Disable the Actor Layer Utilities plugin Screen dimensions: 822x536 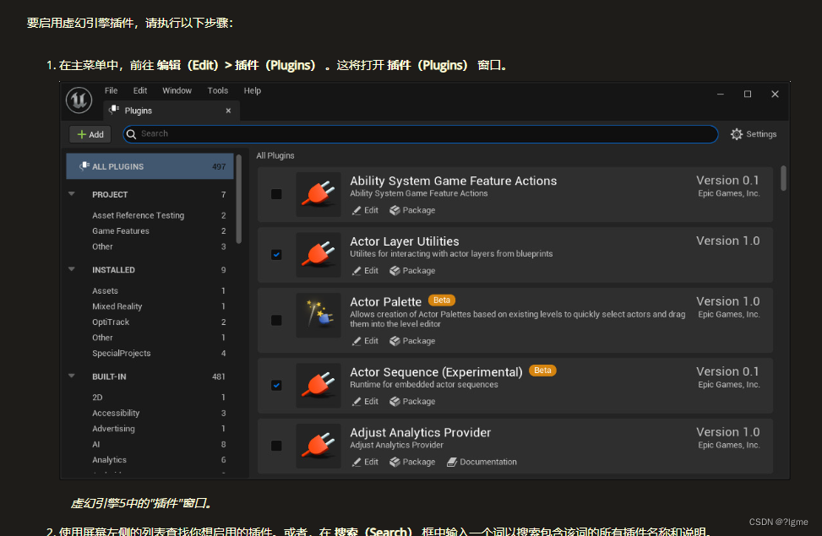click(276, 253)
